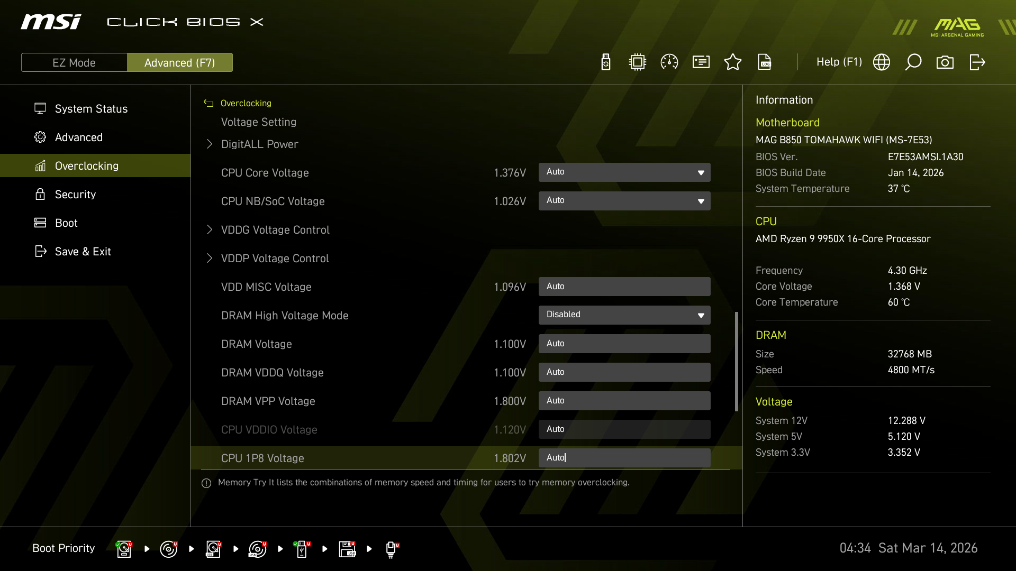
Task: Click the screenshot camera icon
Action: pos(945,62)
